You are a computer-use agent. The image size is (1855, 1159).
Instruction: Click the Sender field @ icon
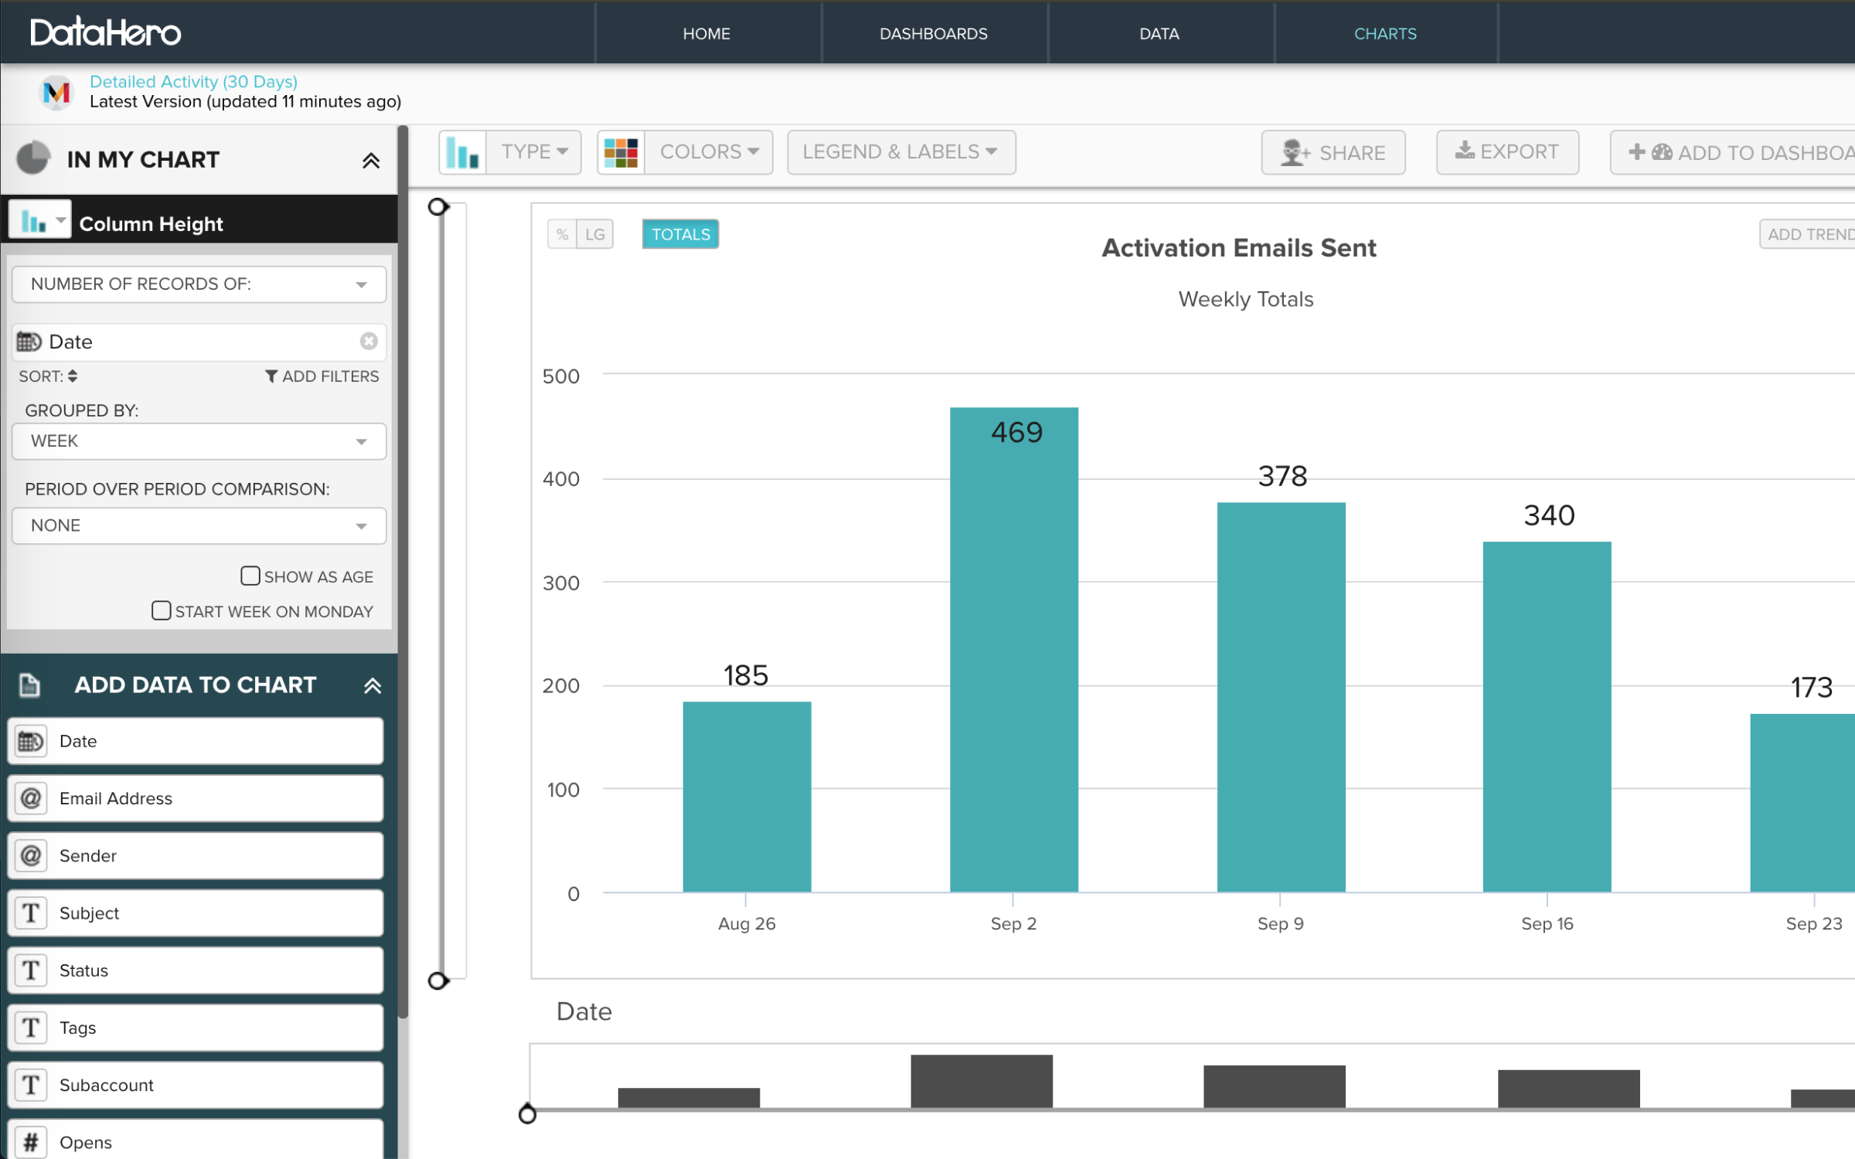31,855
